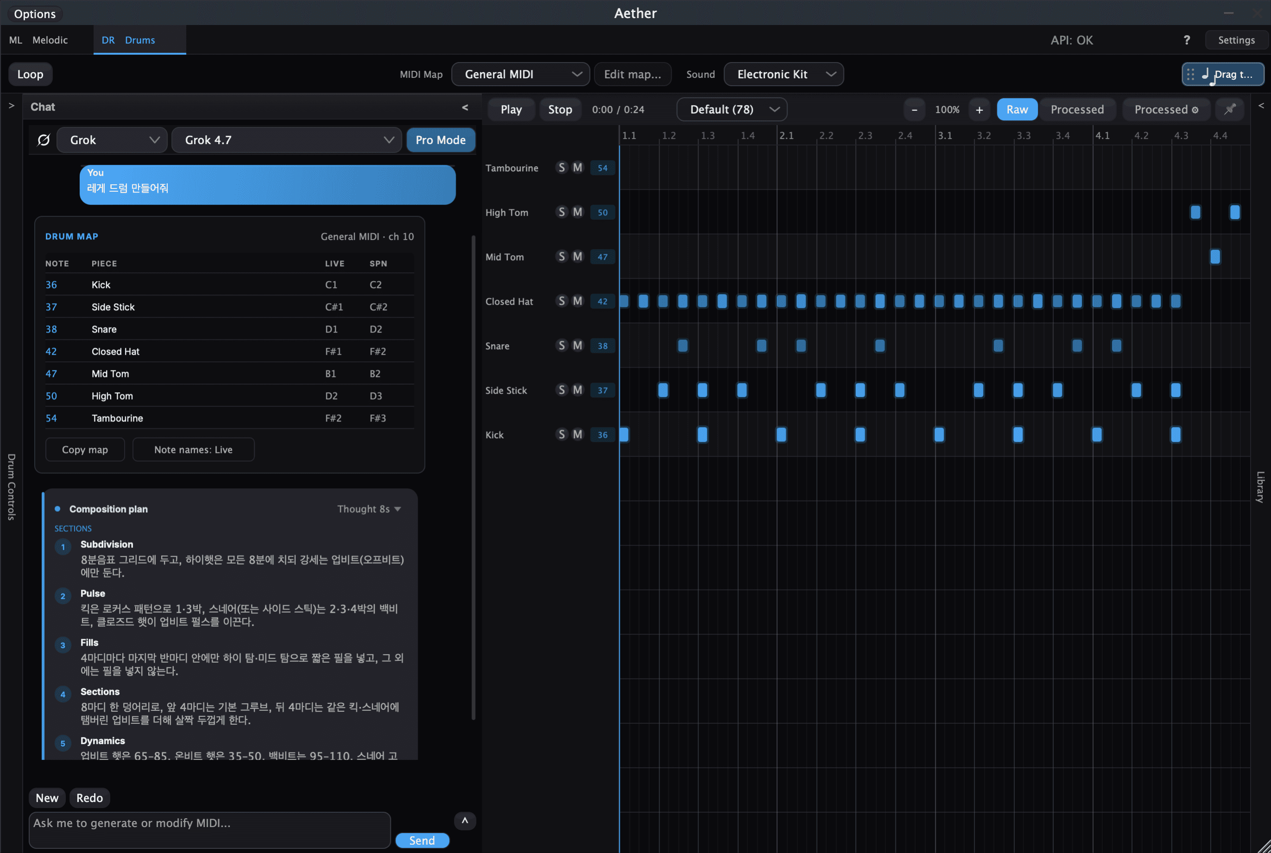1271x853 pixels.
Task: Open Settings
Action: click(1236, 40)
